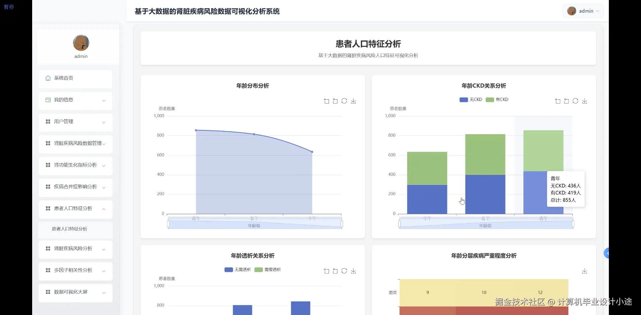Screen dimensions: 641x315
Task: Download 年龄透析关系分析 chart as image
Action: coord(353,271)
